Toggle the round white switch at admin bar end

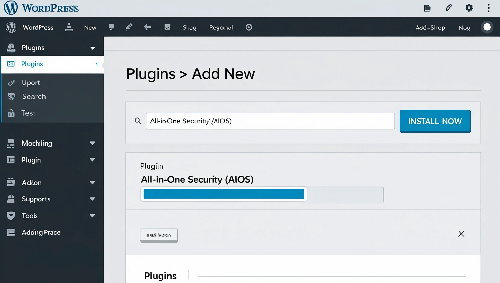[487, 27]
